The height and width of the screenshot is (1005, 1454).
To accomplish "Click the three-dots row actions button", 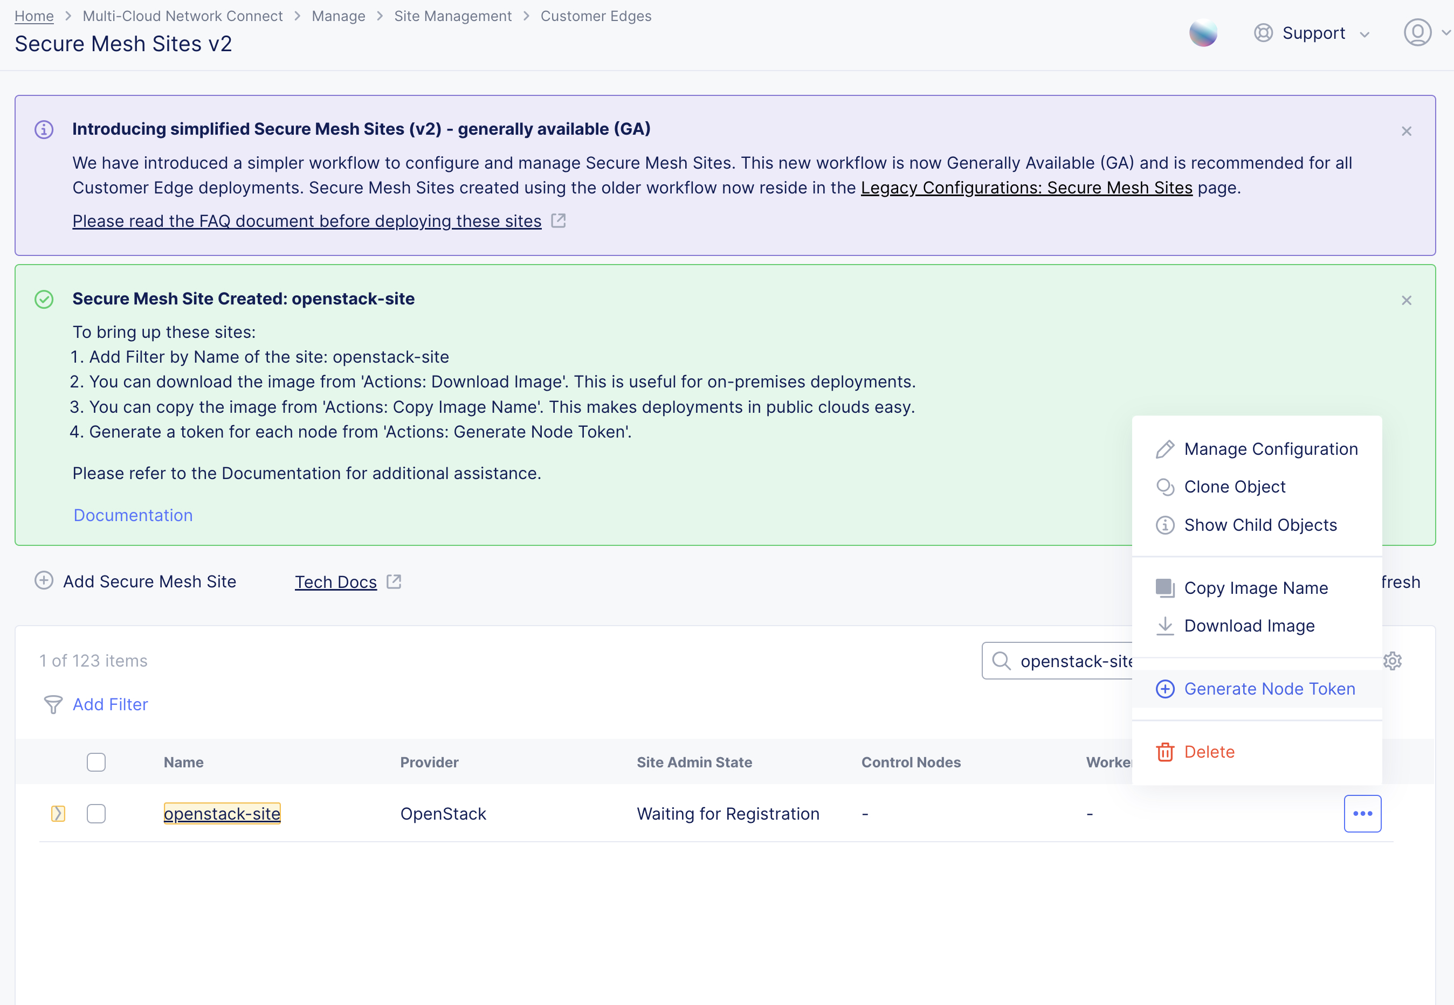I will tap(1362, 813).
